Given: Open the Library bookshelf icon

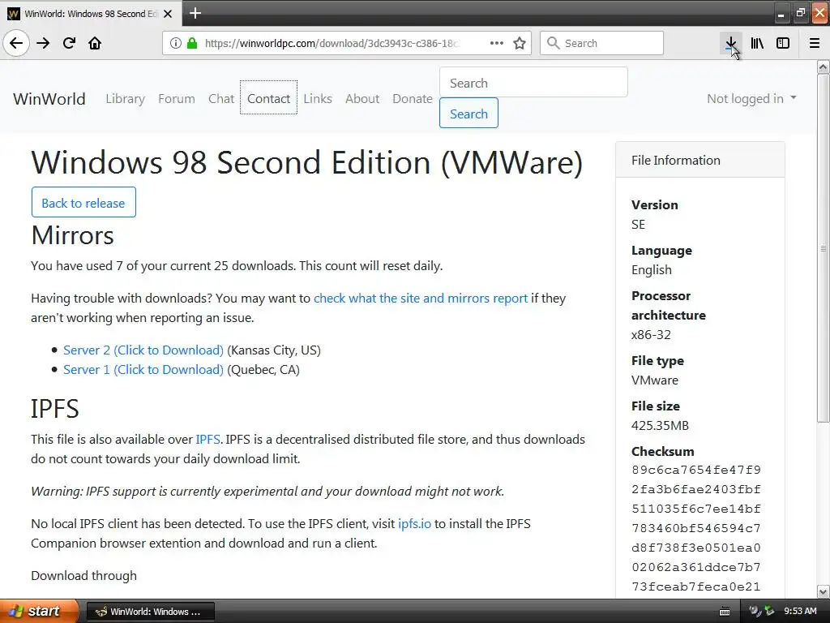Looking at the screenshot, I should coord(757,43).
